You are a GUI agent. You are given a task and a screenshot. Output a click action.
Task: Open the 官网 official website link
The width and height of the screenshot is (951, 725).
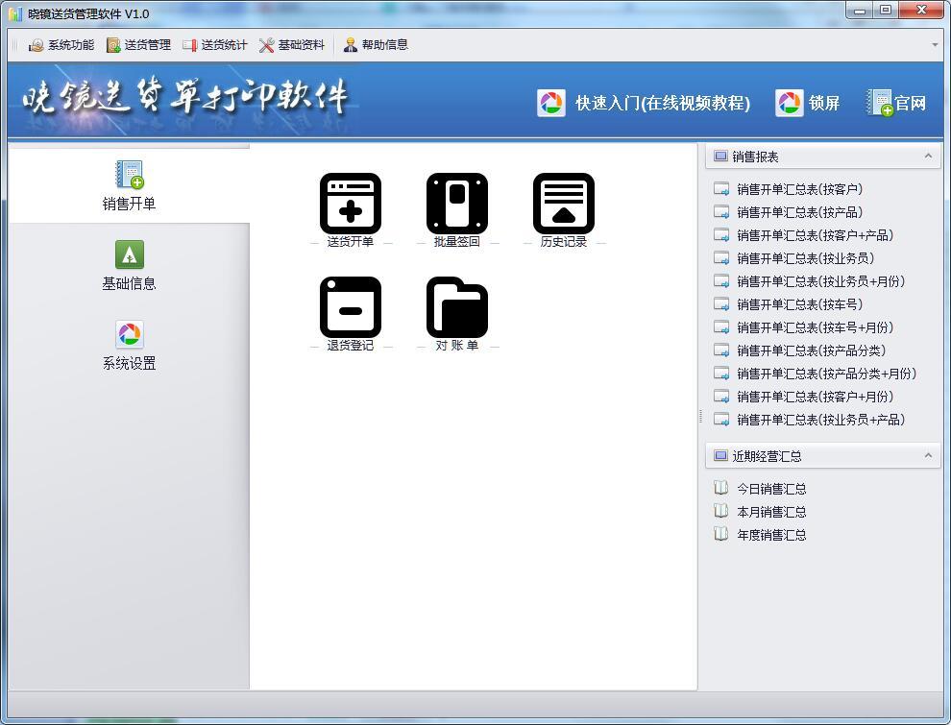[897, 103]
